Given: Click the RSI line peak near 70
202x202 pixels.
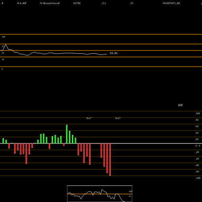Looking at the screenshot, I should (6, 44).
